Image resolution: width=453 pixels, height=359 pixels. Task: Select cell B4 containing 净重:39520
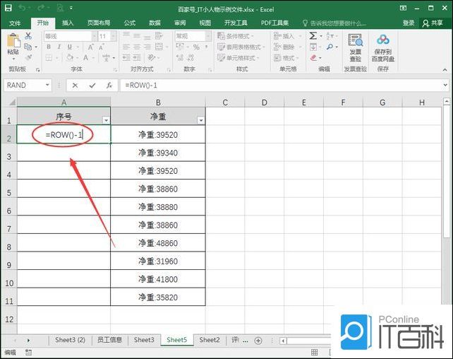click(157, 171)
